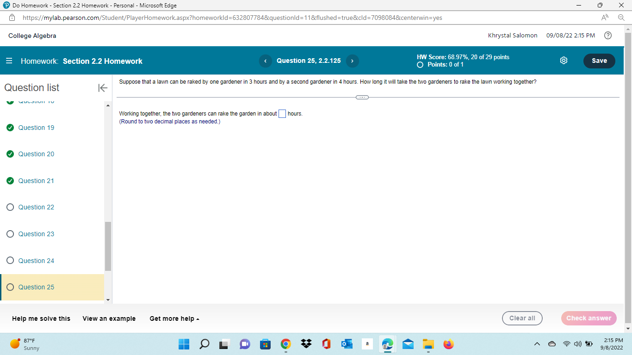Click the hours answer input box
632x355 pixels.
pos(282,114)
